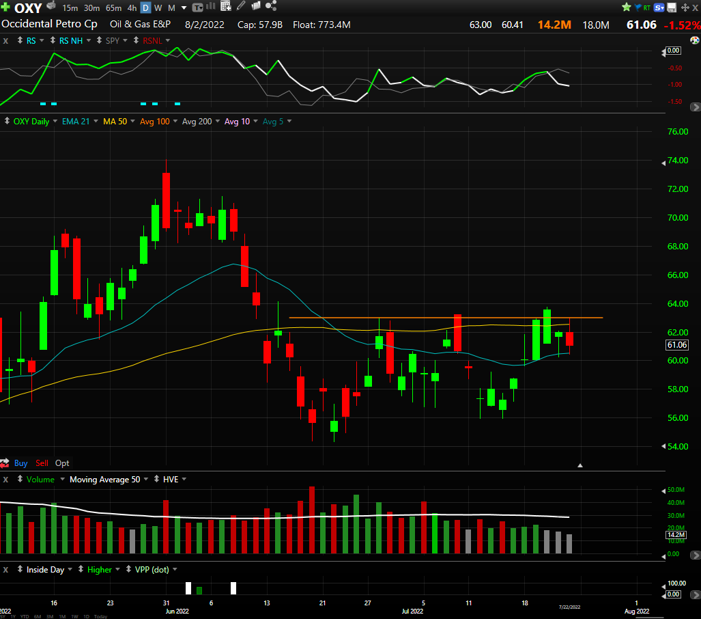Click the move chart crosshair icon
Image resolution: width=701 pixels, height=619 pixels.
coord(685,8)
